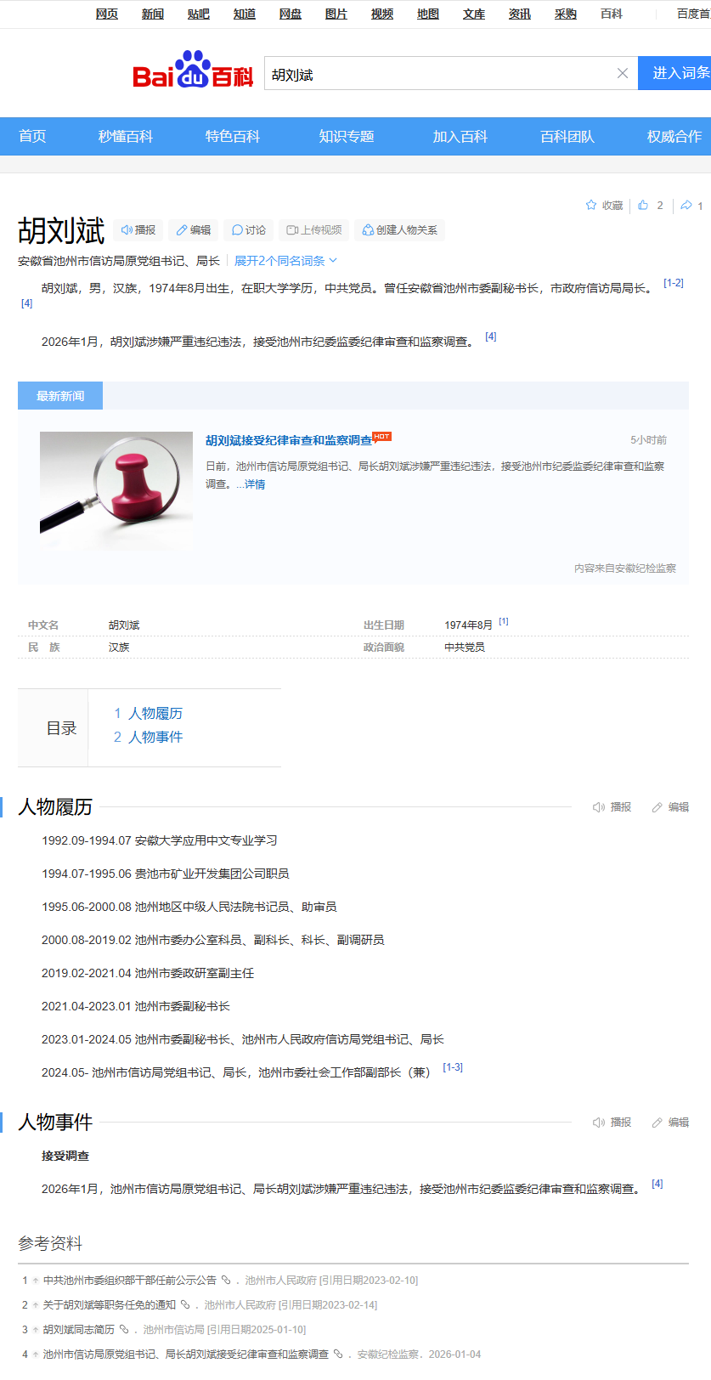Open the 新闻 top link
Viewport: 711px width, 1380px height.
click(153, 14)
